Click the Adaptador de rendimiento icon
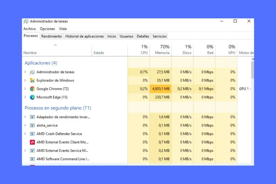This screenshot has width=276, height=184. click(x=32, y=117)
